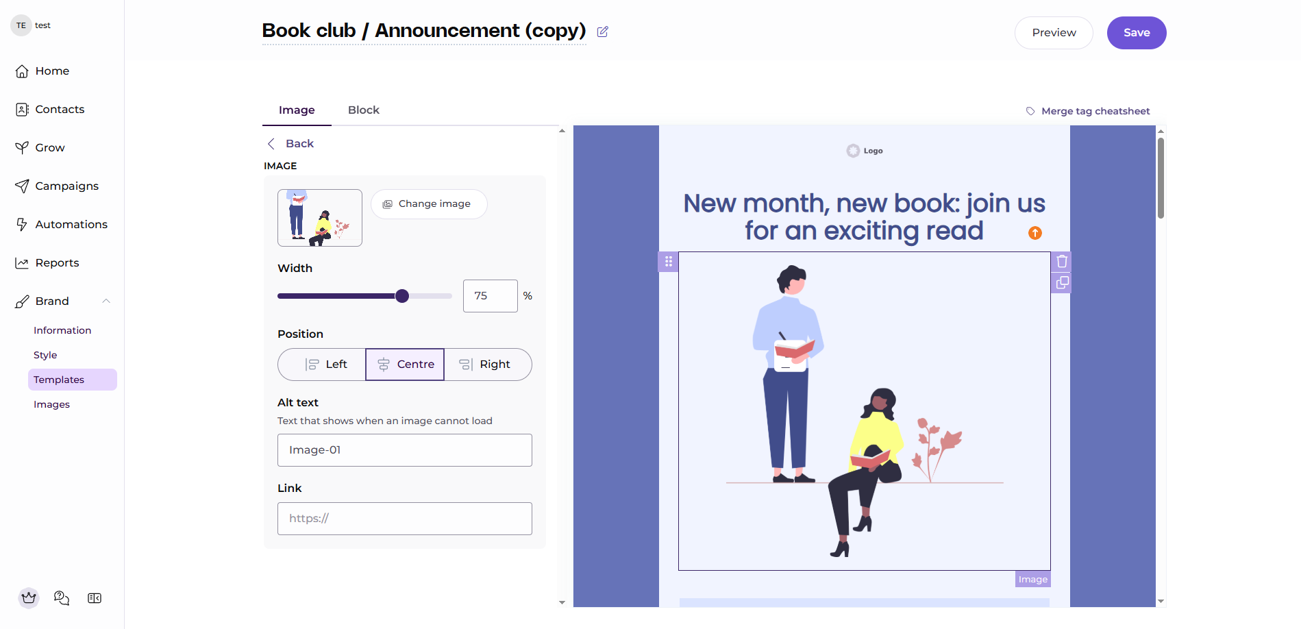Viewport: 1301px width, 629px height.
Task: Duplicate the image block with the copy icon
Action: pos(1062,282)
